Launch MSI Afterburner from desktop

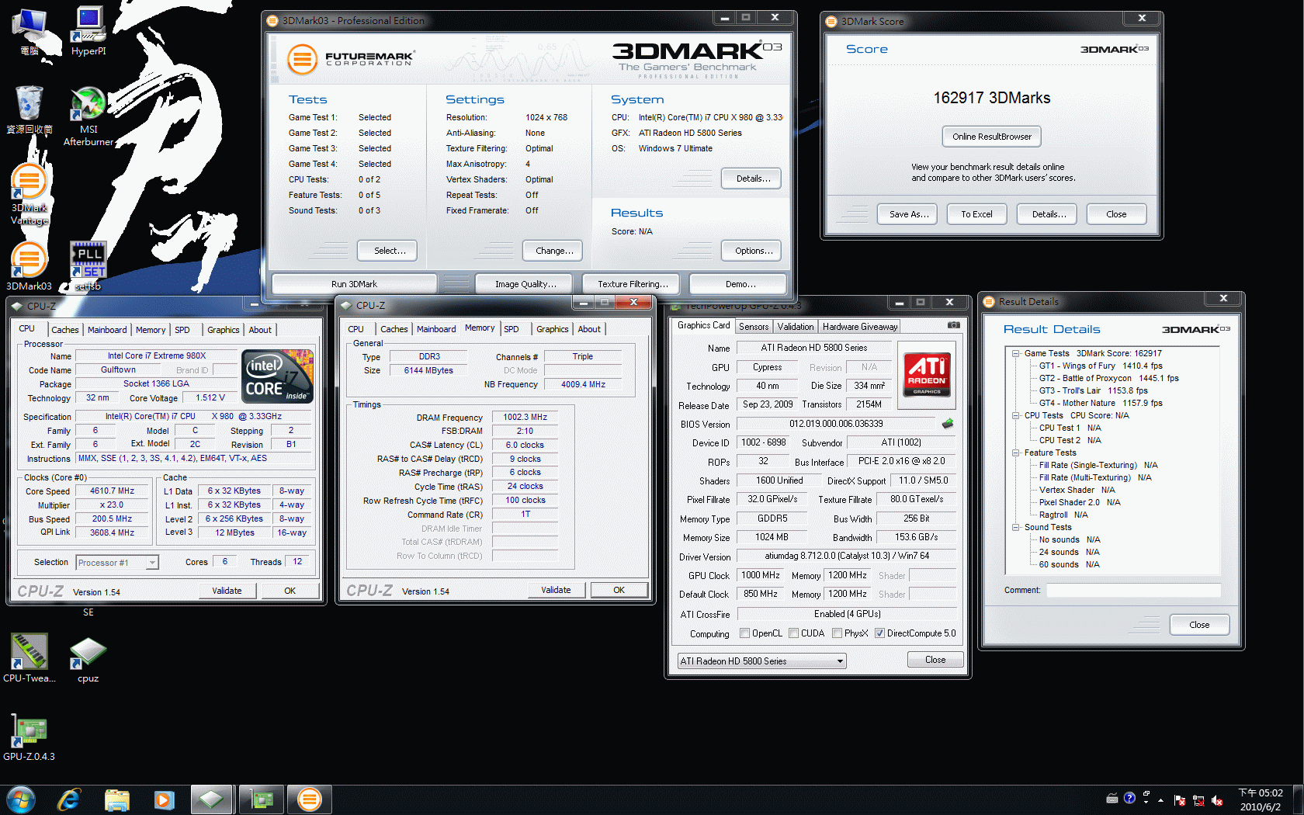click(x=88, y=116)
